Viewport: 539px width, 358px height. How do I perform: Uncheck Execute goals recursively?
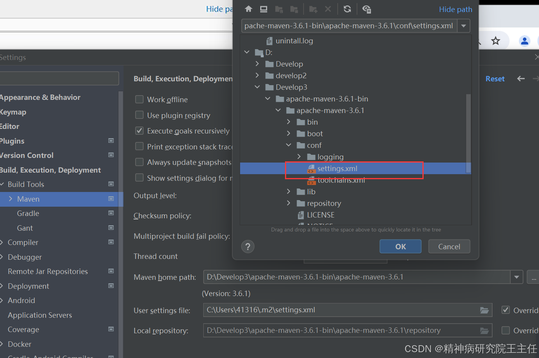139,131
